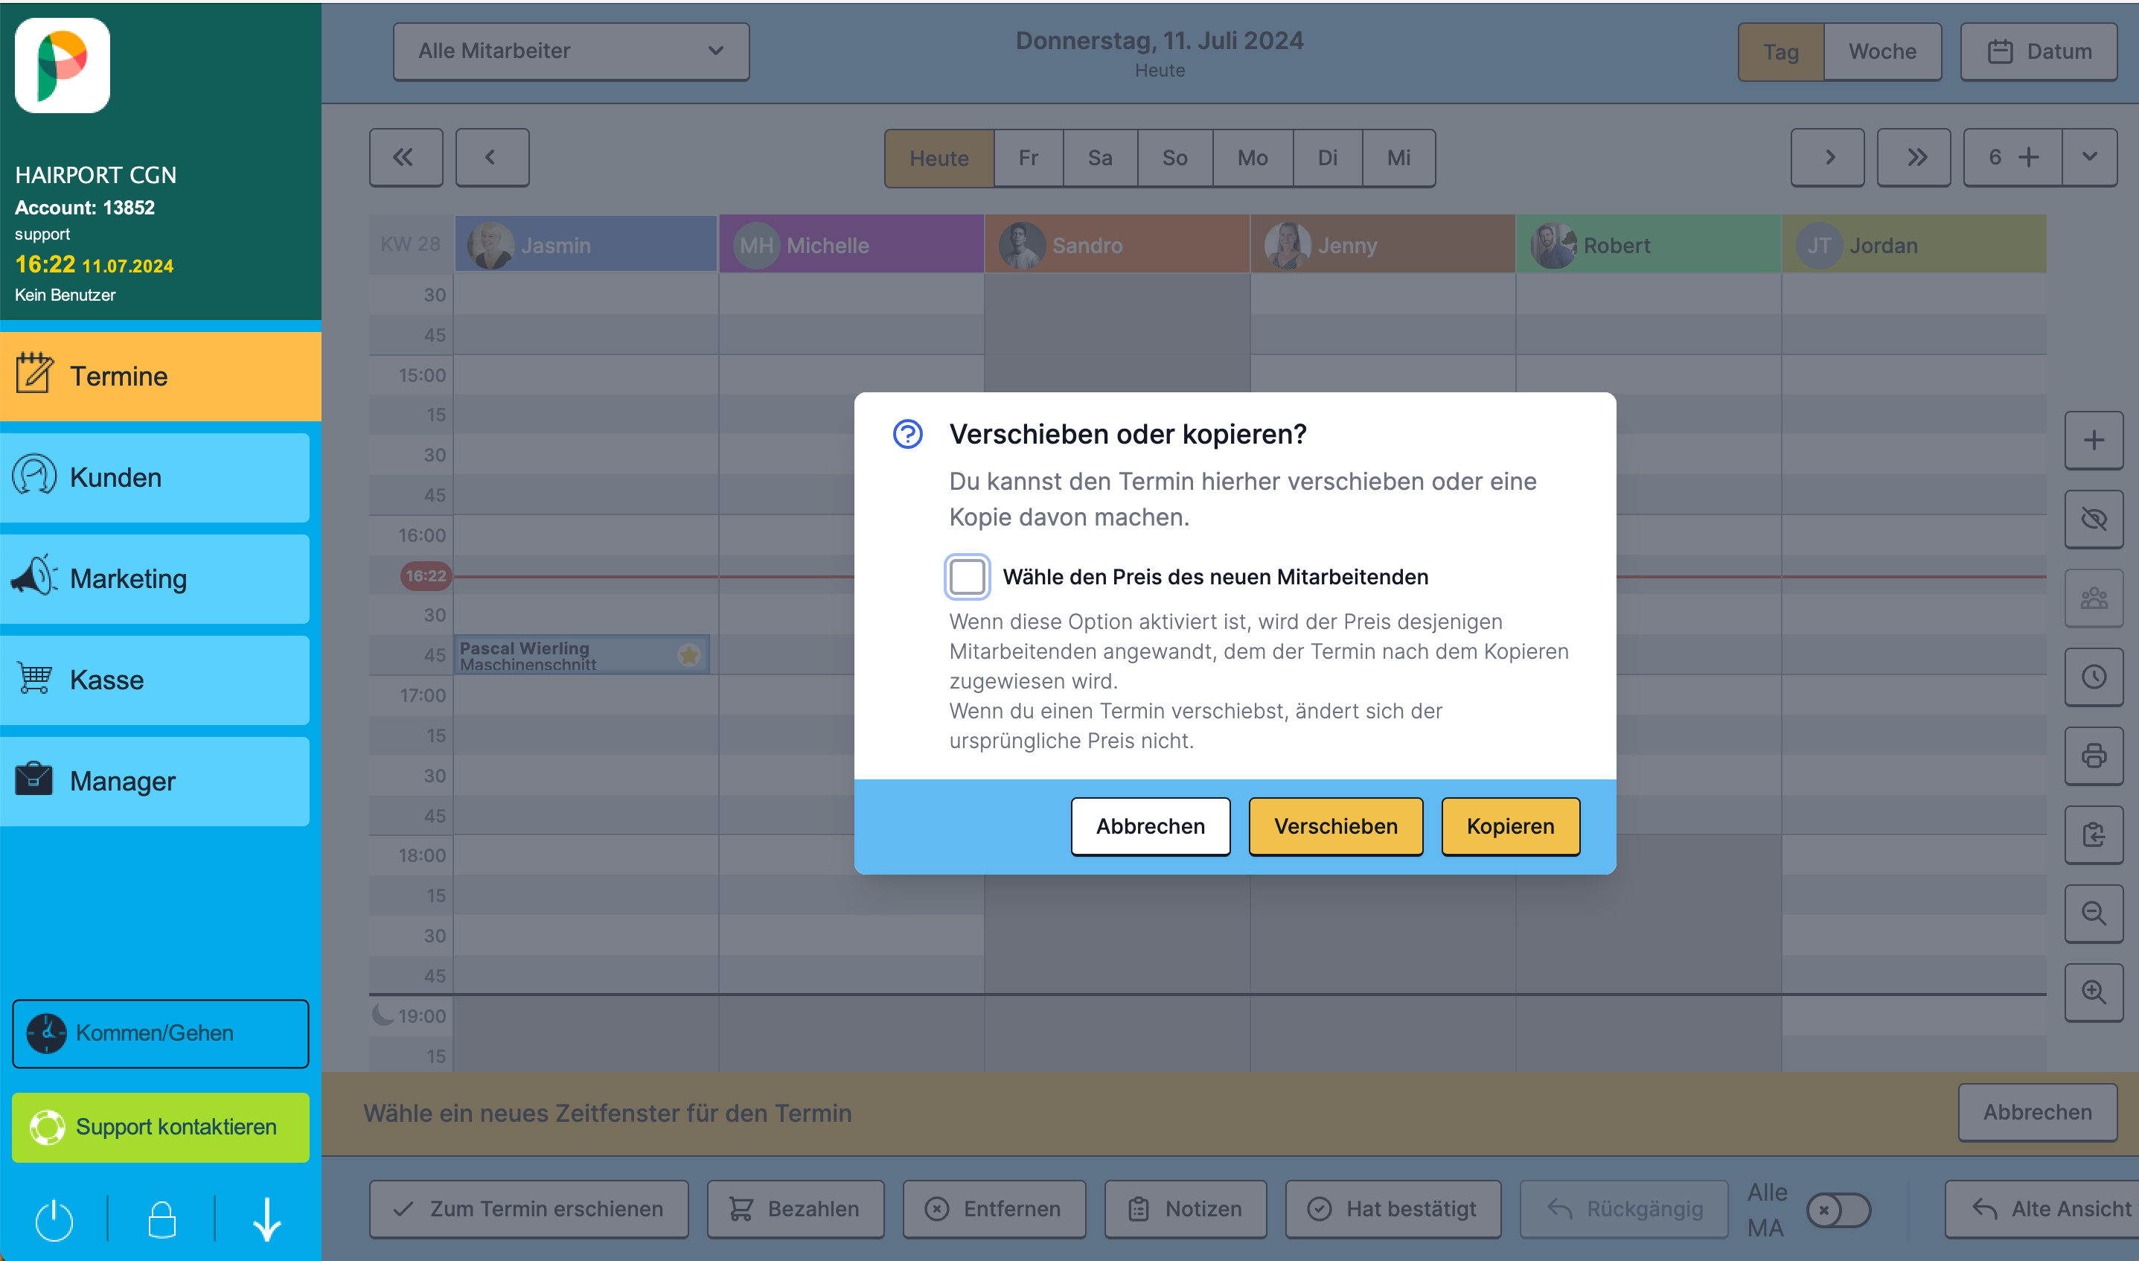Open the Manager section
This screenshot has width=2139, height=1261.
[x=155, y=781]
